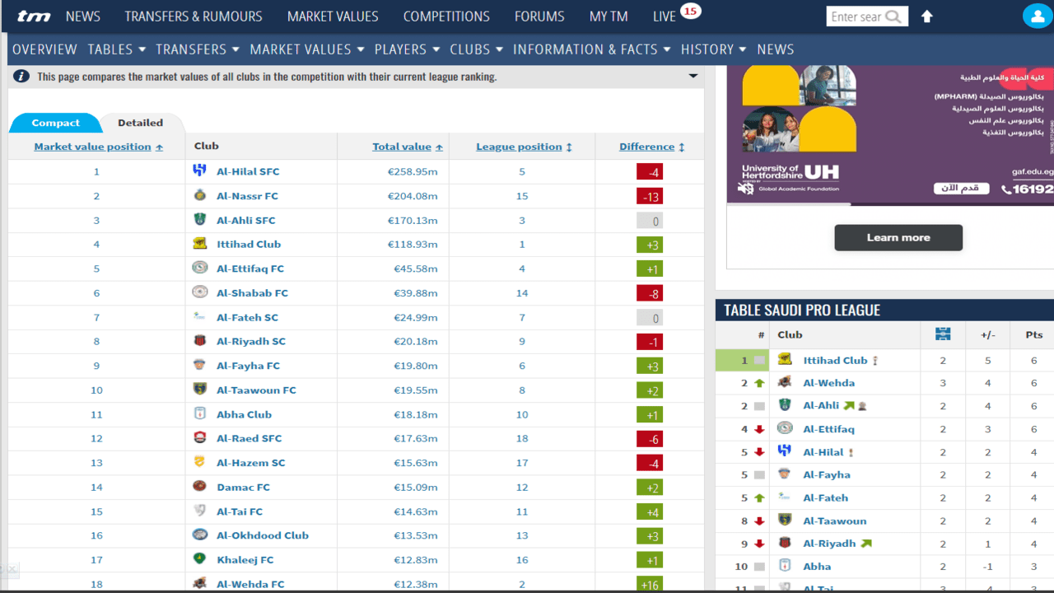Click the search magnifier icon
Viewport: 1054px width, 593px height.
click(893, 16)
